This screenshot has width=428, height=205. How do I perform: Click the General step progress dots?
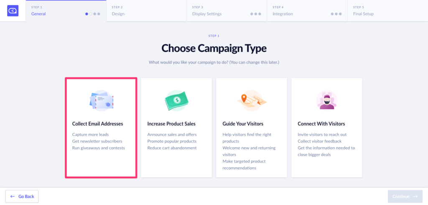click(x=93, y=14)
